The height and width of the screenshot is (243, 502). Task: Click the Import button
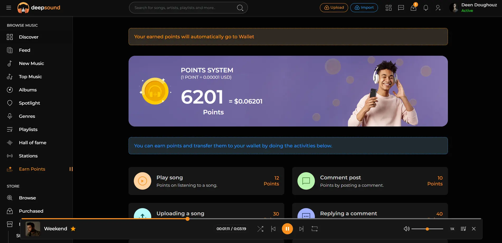364,8
